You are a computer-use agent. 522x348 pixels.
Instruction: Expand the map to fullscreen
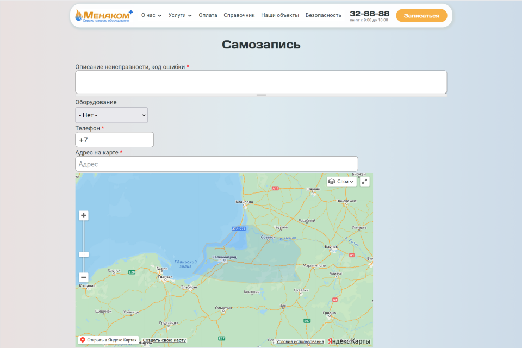[365, 182]
